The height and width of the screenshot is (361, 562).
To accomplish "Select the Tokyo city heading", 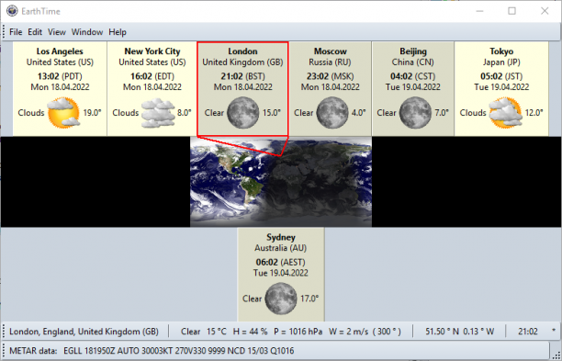I will (x=501, y=51).
